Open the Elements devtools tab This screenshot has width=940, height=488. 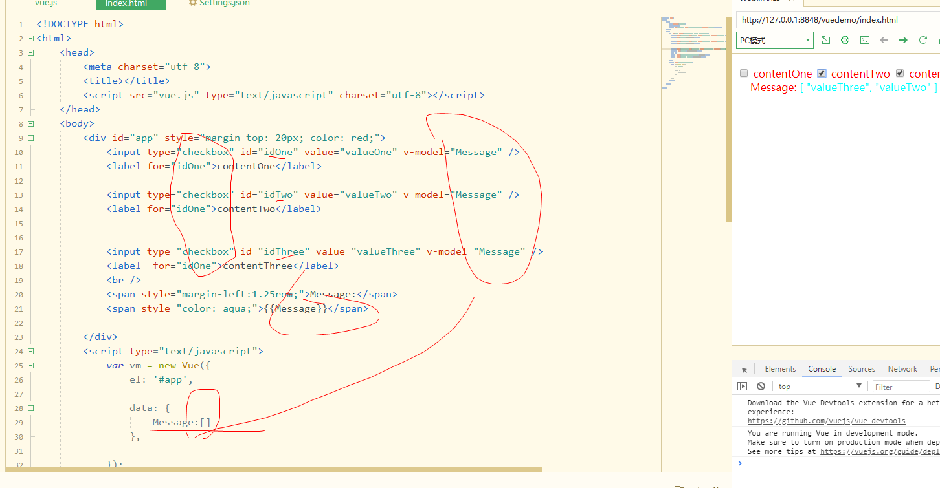(x=780, y=369)
